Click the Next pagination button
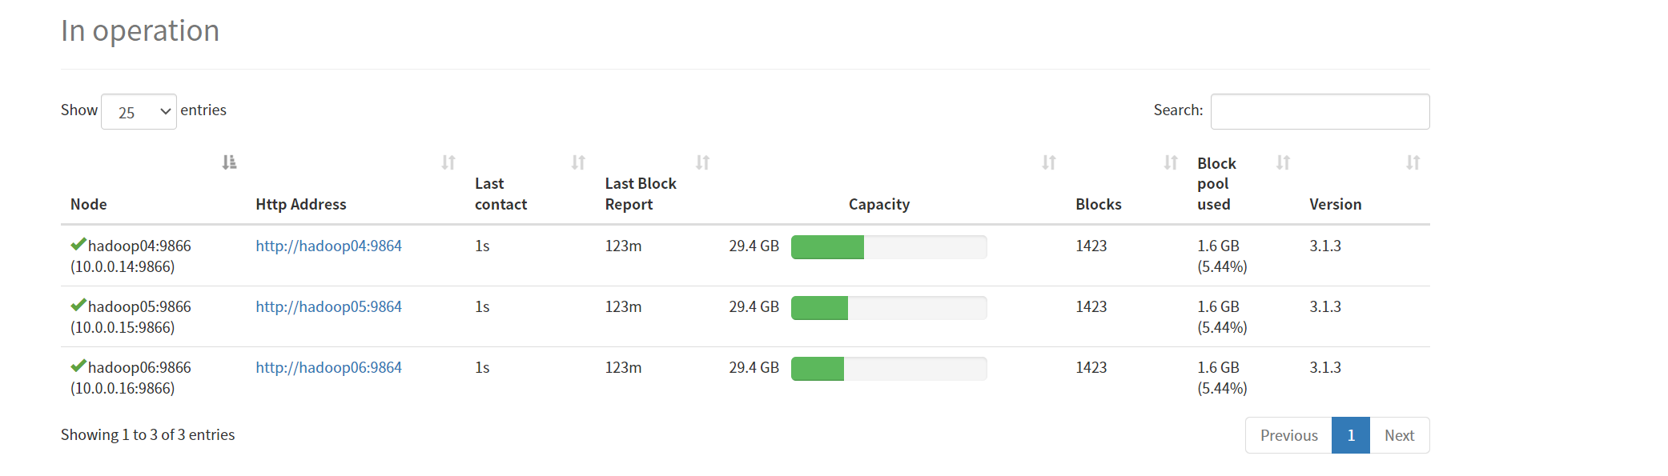1668x476 pixels. (x=1399, y=435)
